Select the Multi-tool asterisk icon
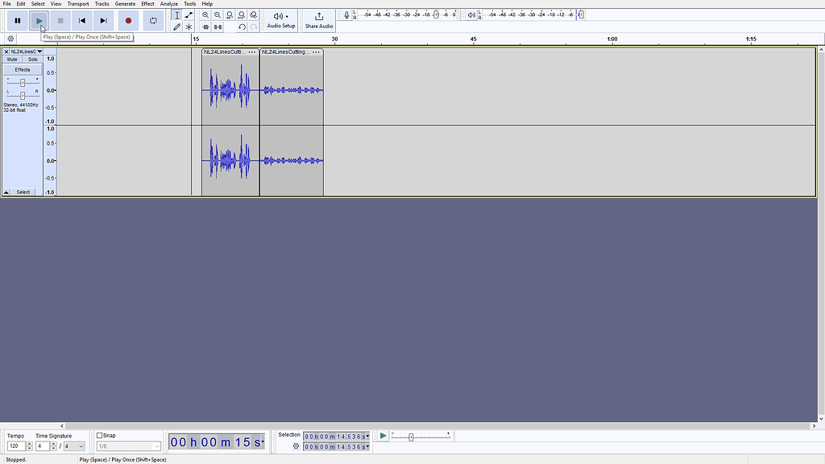Screen dimensions: 825x464 tap(189, 27)
